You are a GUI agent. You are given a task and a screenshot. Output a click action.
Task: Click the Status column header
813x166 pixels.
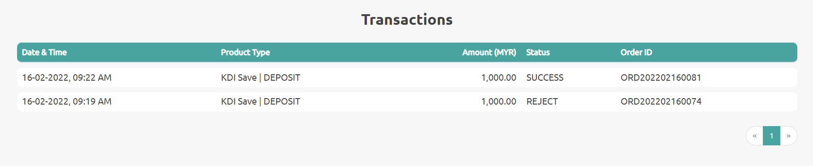click(538, 52)
